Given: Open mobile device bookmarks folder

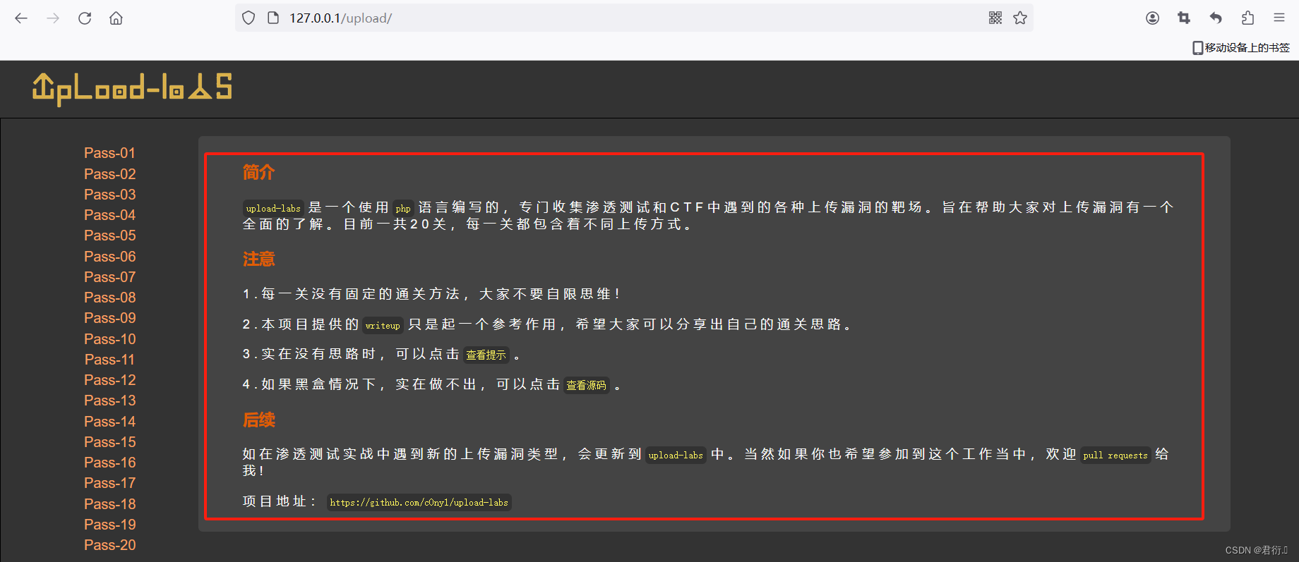Looking at the screenshot, I should pos(1241,47).
